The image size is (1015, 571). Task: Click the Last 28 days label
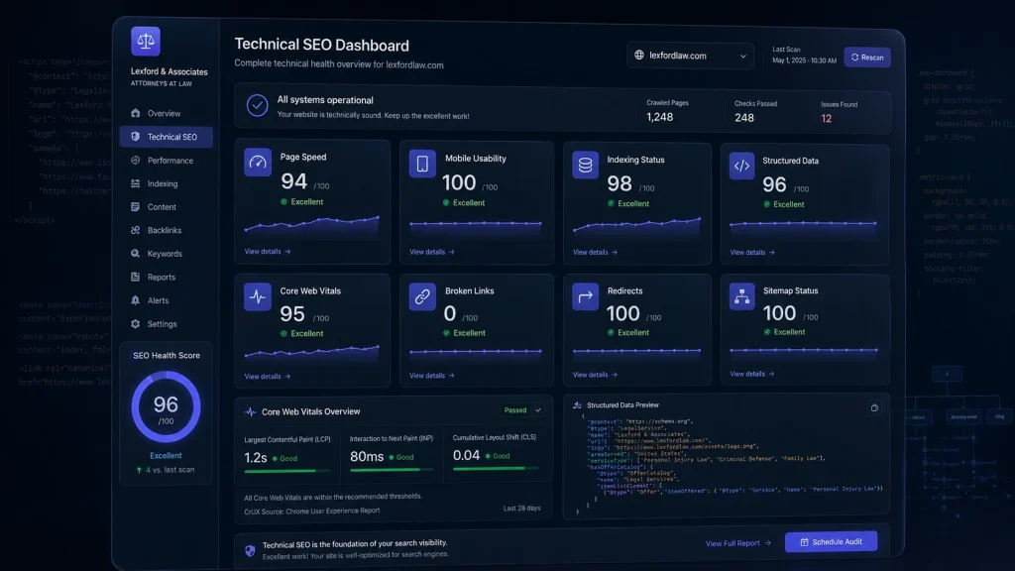[x=521, y=509]
